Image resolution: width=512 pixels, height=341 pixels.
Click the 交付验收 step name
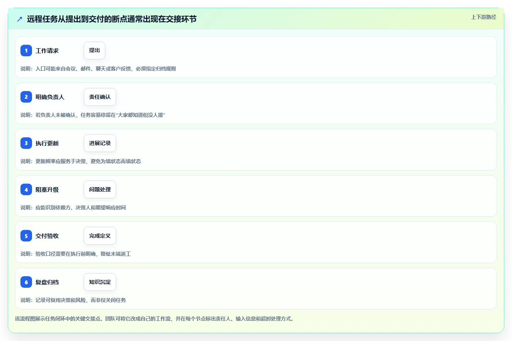[x=47, y=236]
